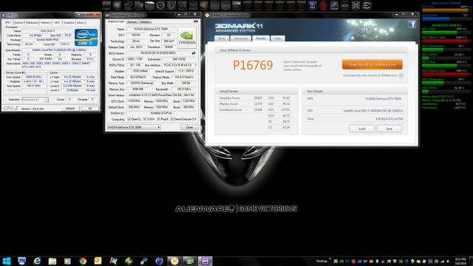Click the blue globe taskbar icon
The height and width of the screenshot is (266, 473).
point(159,261)
